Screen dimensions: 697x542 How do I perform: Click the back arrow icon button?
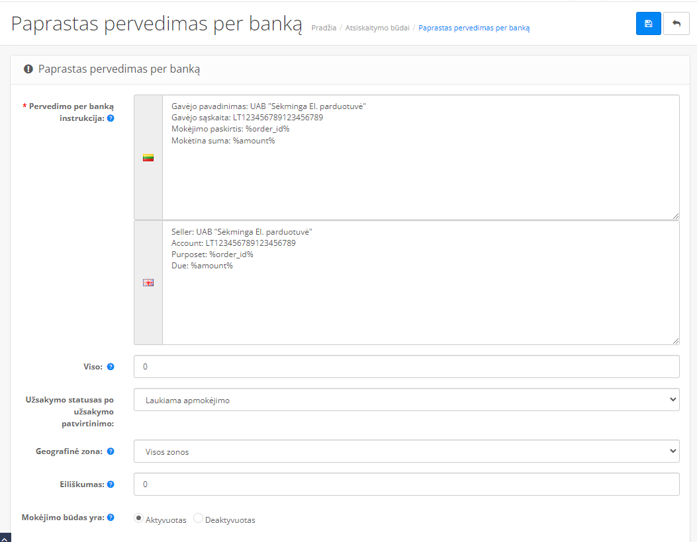tap(676, 24)
